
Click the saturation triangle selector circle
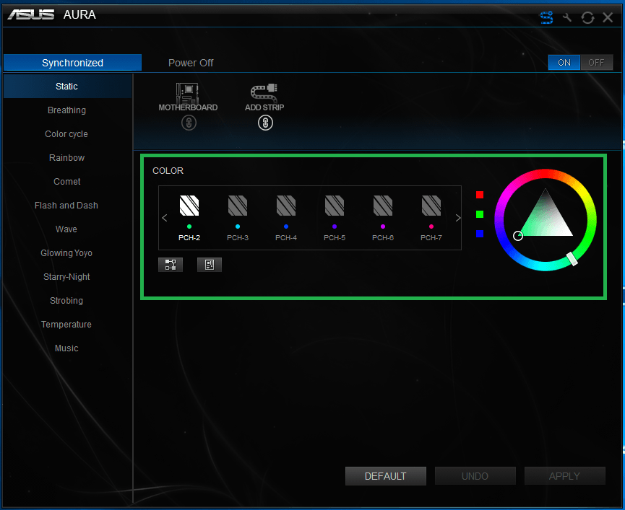click(x=518, y=236)
